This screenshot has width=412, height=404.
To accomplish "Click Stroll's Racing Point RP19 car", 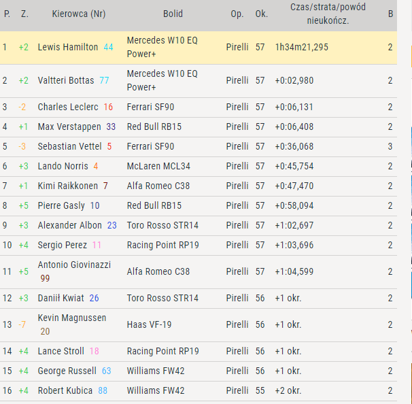I will (x=163, y=351).
